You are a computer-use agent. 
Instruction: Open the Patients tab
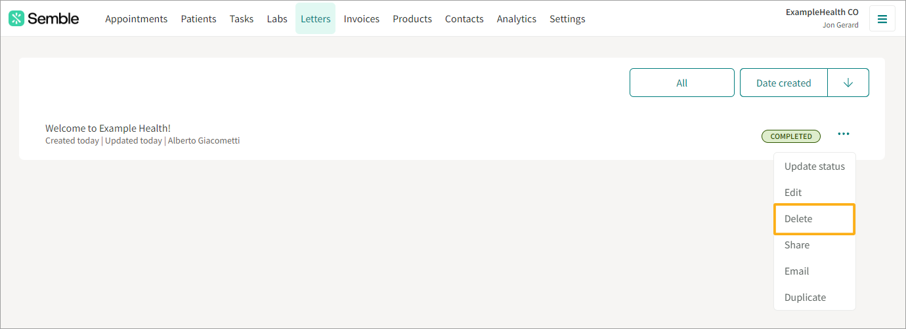pyautogui.click(x=199, y=18)
